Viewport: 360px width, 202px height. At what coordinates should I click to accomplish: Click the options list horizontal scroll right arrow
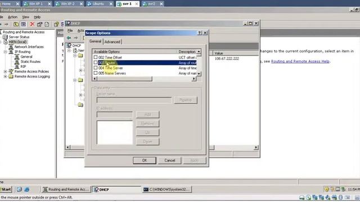click(194, 79)
